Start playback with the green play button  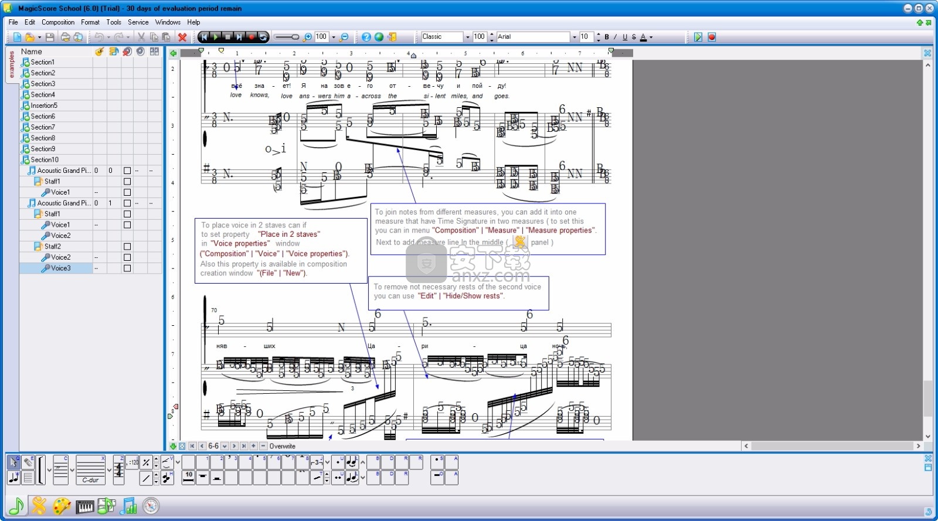(x=216, y=37)
